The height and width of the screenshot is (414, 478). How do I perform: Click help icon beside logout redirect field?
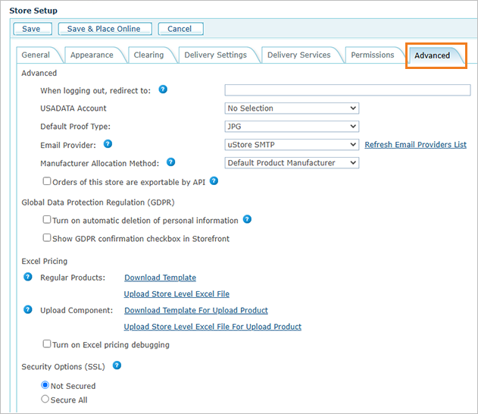[x=163, y=89]
